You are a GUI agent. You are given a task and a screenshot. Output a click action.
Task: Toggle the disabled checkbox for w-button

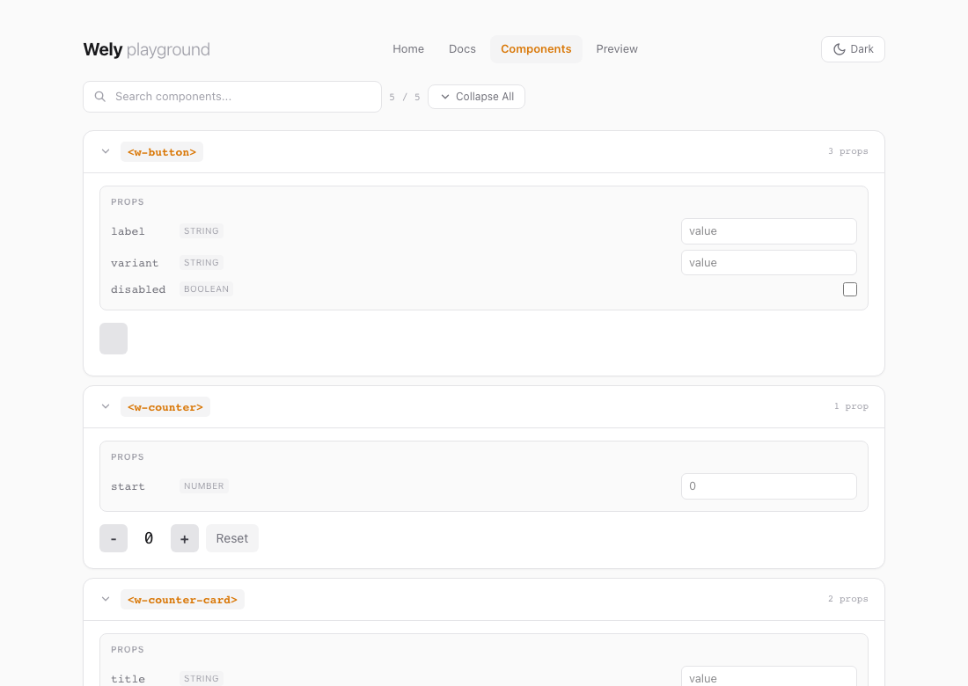tap(849, 288)
